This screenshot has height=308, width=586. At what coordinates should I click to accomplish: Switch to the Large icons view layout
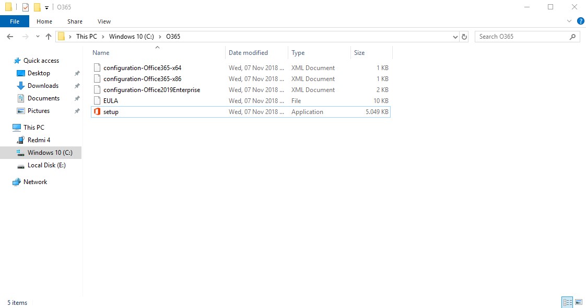point(579,302)
